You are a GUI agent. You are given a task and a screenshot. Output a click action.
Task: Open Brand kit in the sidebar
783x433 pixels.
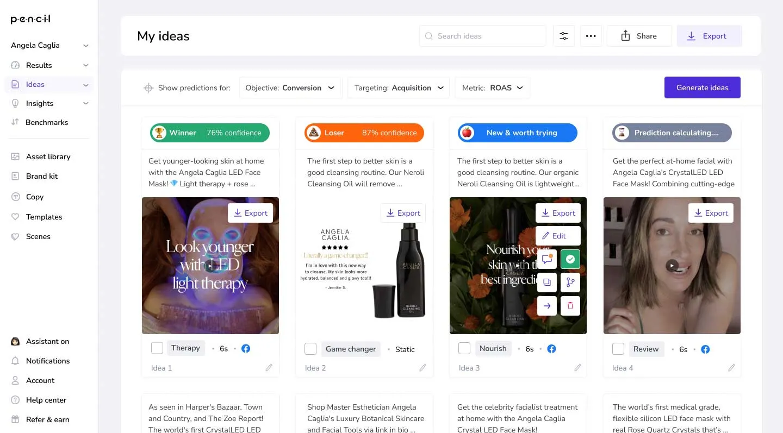tap(42, 176)
